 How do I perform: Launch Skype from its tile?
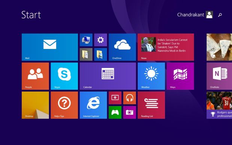[64, 76]
